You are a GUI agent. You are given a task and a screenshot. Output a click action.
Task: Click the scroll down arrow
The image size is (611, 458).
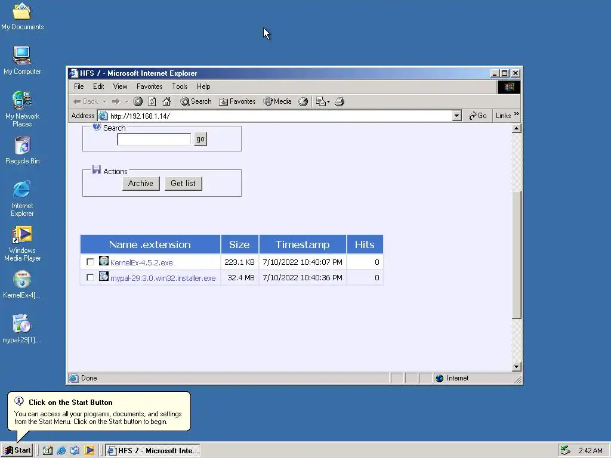click(516, 367)
